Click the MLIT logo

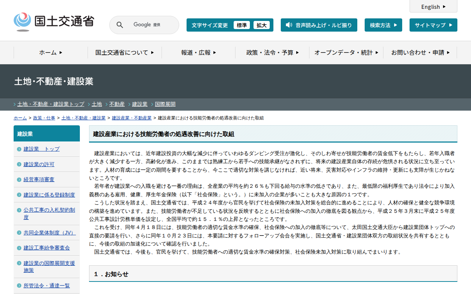pos(54,22)
